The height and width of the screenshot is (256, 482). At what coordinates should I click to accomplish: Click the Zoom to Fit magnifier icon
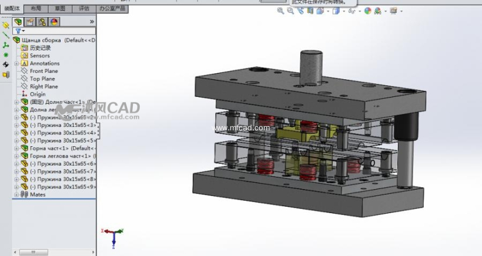[x=281, y=11]
